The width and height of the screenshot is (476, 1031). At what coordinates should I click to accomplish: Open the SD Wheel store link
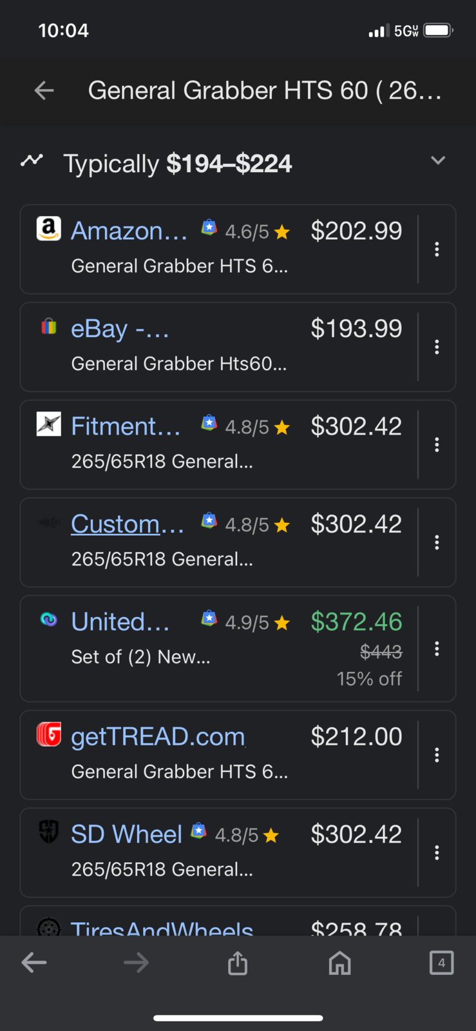[x=126, y=834]
